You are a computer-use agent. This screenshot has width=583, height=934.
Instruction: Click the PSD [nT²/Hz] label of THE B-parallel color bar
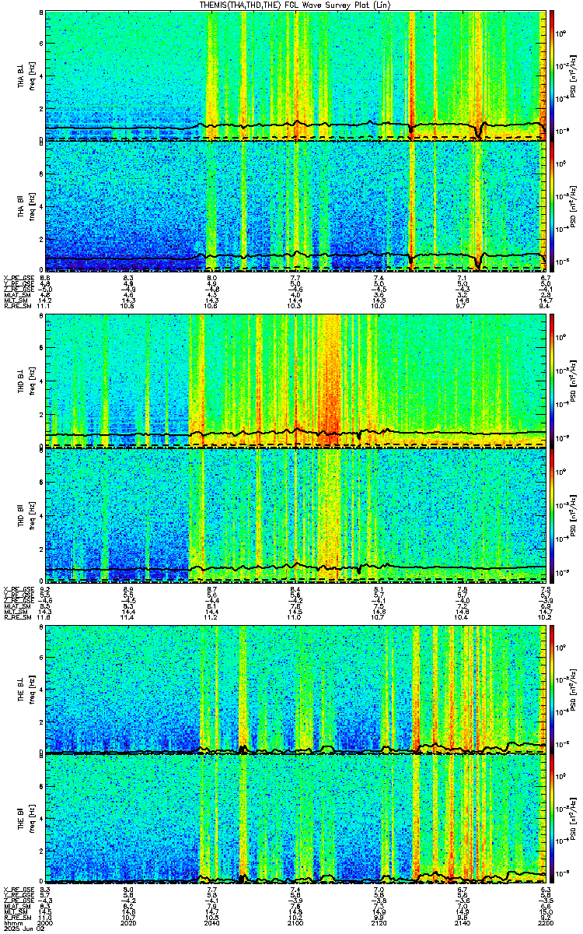click(574, 819)
